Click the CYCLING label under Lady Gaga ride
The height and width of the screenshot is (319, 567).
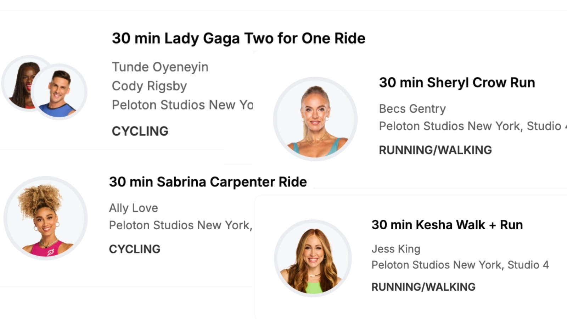pos(140,131)
